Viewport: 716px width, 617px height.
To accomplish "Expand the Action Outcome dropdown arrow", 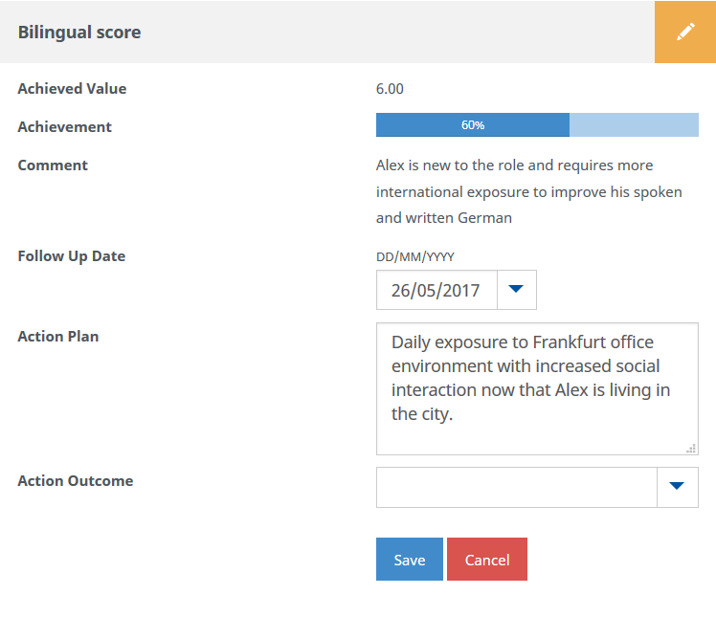I will (x=678, y=486).
